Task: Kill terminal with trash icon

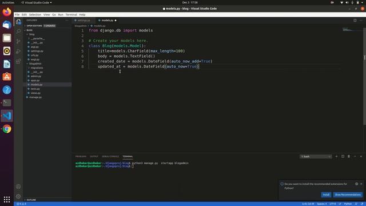Action: pos(349,156)
